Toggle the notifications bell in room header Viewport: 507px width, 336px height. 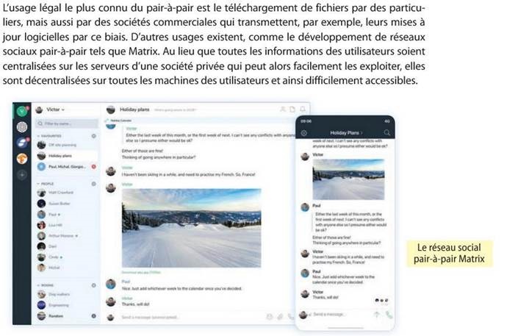tap(303, 110)
